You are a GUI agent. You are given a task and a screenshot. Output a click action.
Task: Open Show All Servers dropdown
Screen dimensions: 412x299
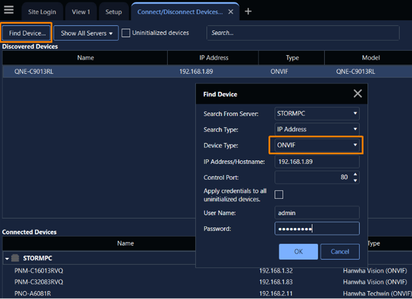[86, 33]
